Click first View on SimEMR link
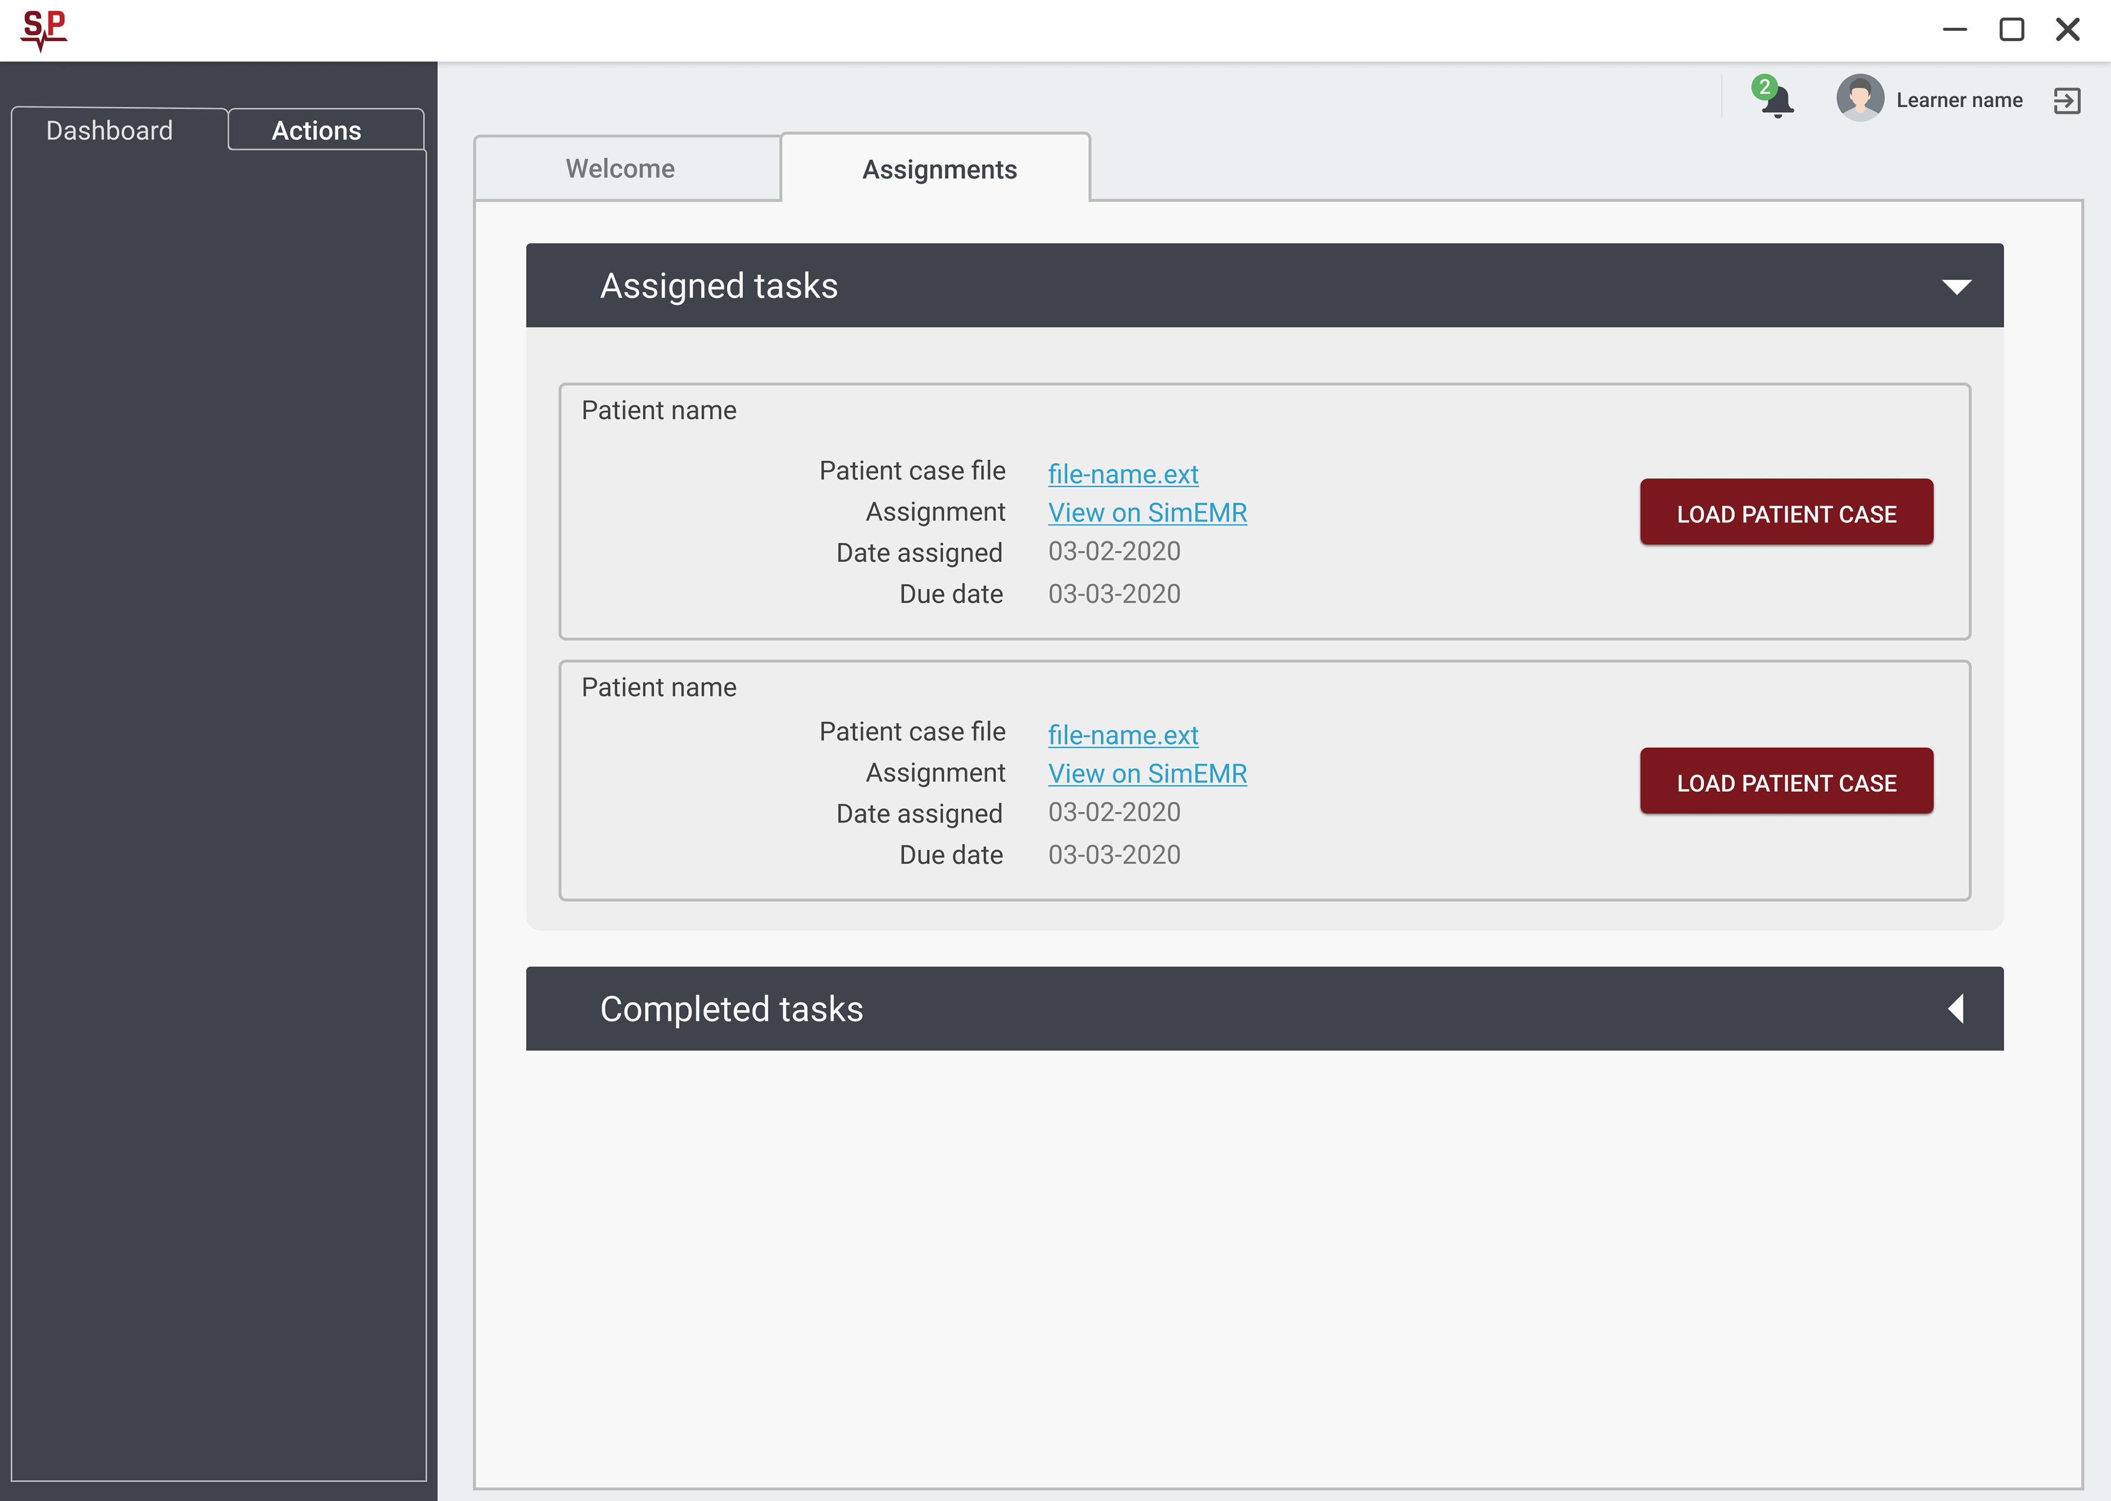The width and height of the screenshot is (2111, 1501). pyautogui.click(x=1147, y=513)
